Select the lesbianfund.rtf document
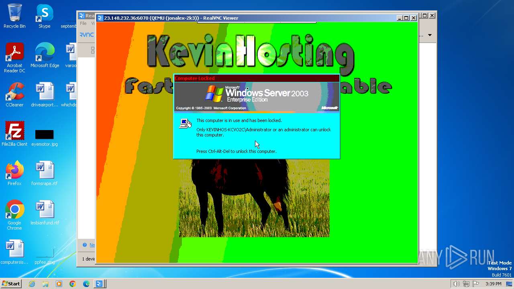Viewport: 514px width, 289px height. click(x=45, y=213)
